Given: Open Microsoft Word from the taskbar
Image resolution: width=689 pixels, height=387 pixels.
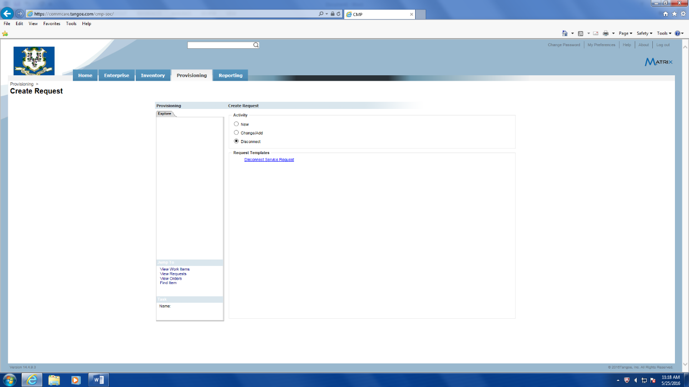Looking at the screenshot, I should [99, 380].
